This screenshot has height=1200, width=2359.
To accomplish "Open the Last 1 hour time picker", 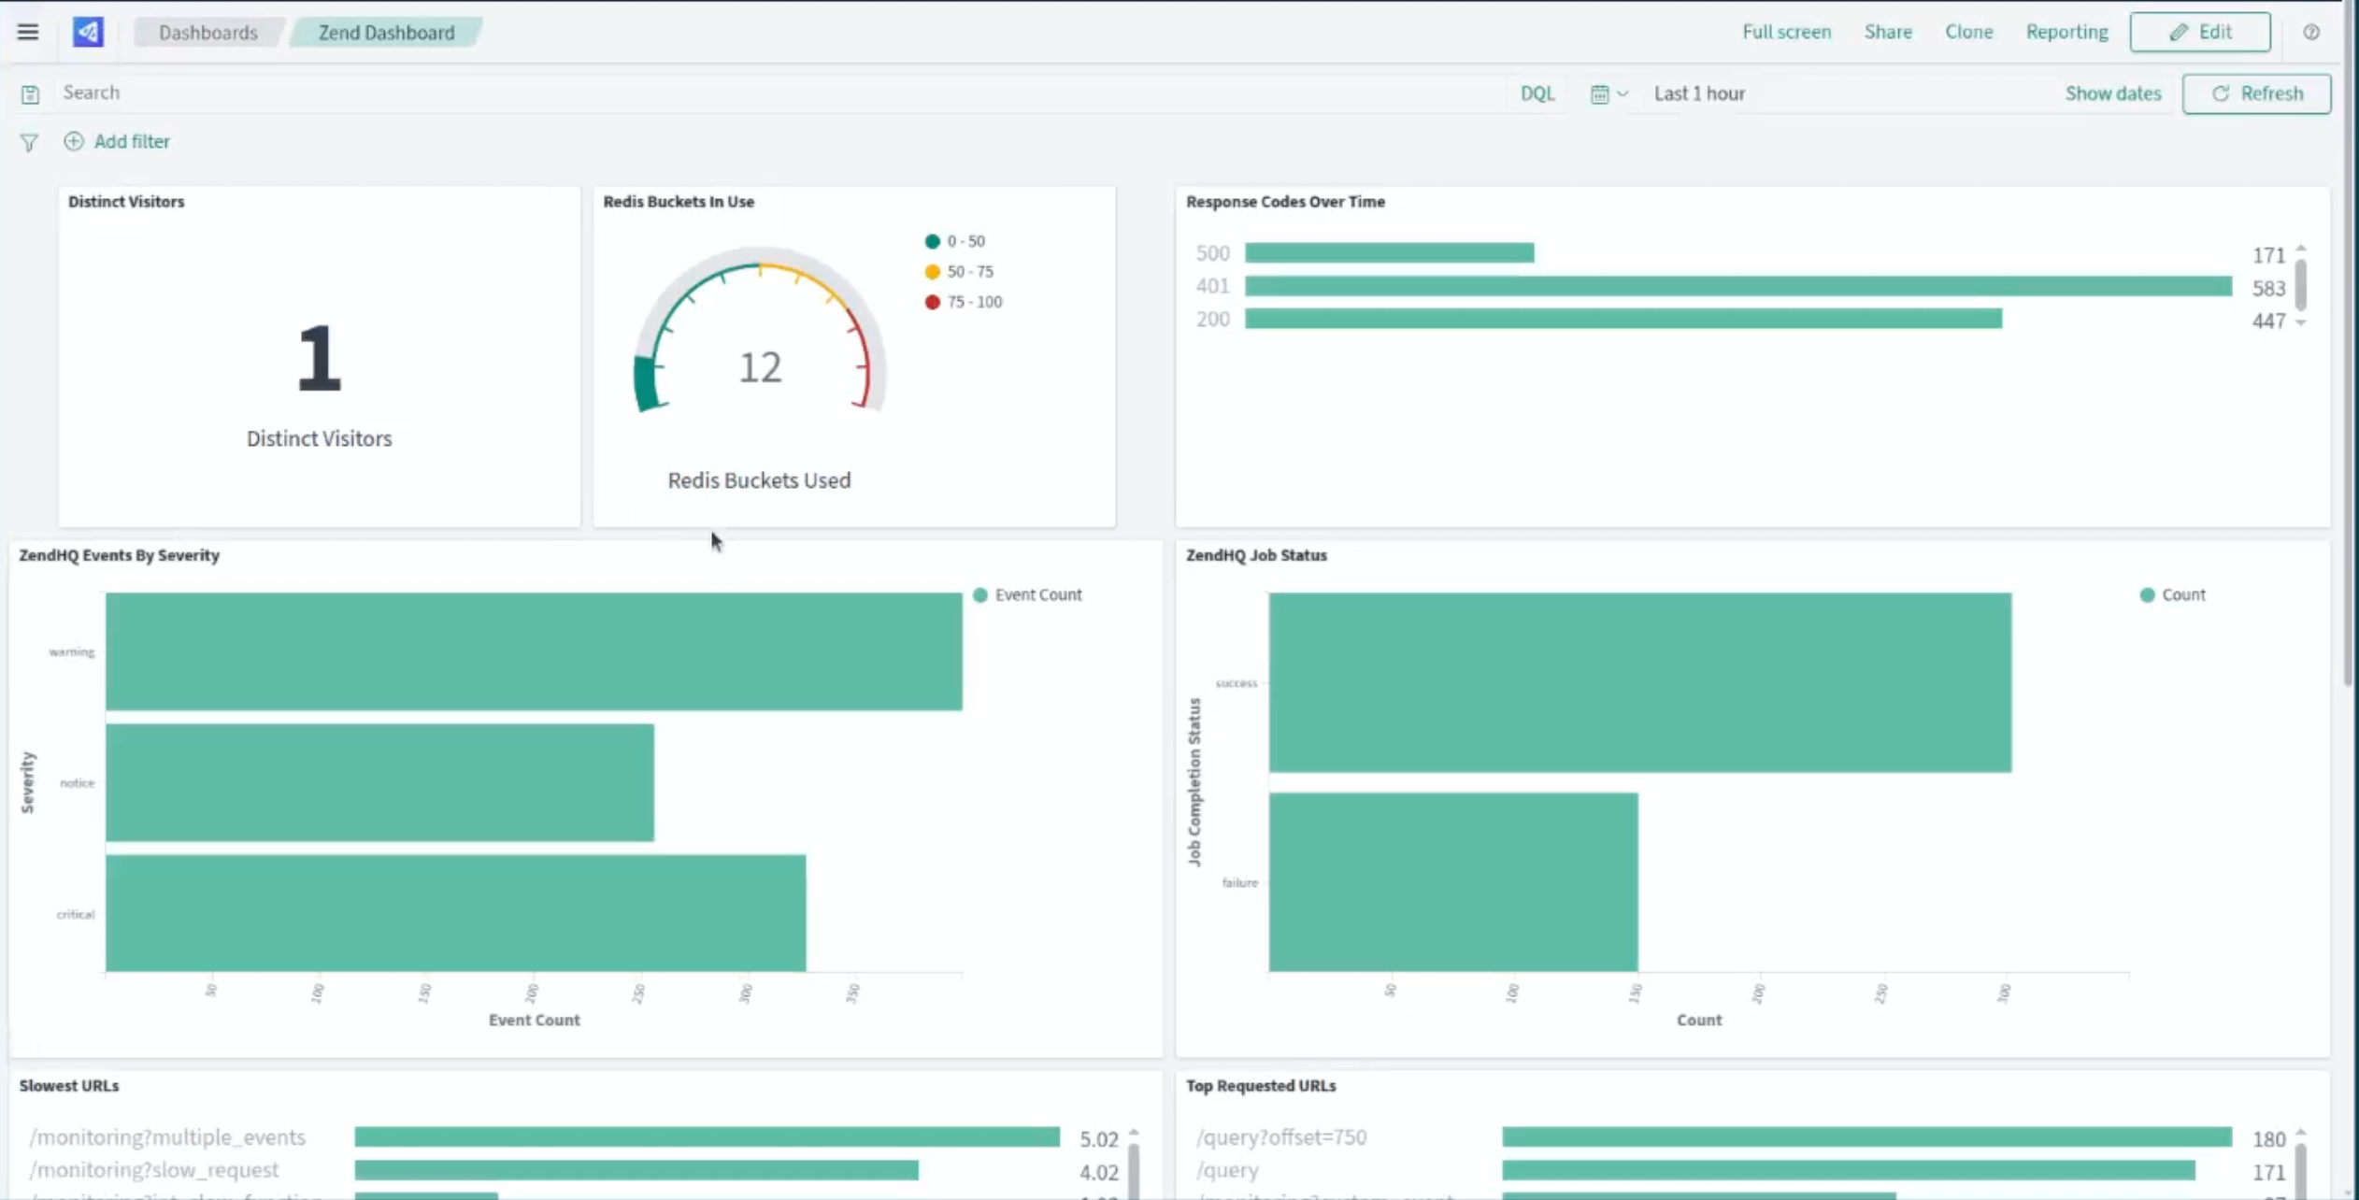I will tap(1698, 93).
